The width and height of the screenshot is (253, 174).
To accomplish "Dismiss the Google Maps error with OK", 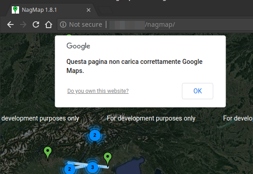I will pos(198,91).
